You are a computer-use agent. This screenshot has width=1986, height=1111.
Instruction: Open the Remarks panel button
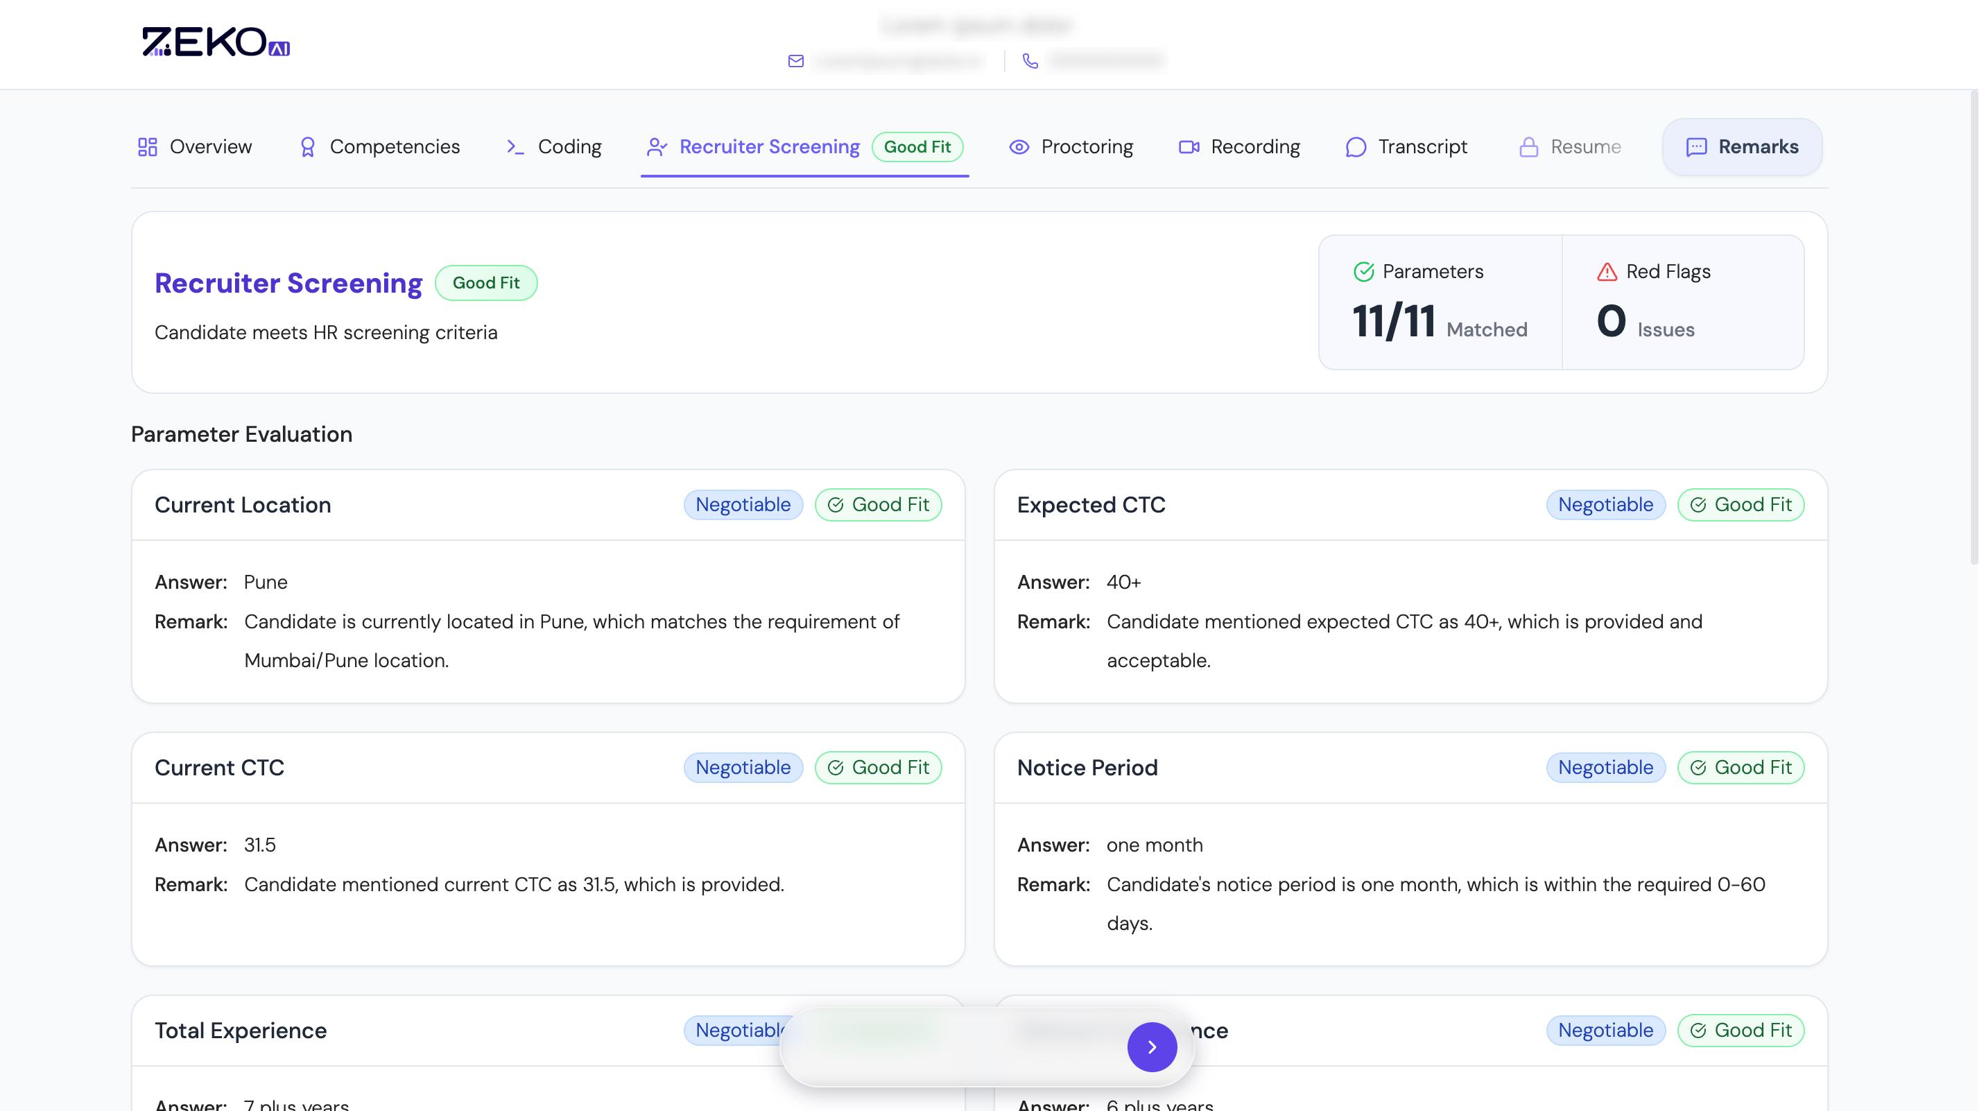pyautogui.click(x=1742, y=146)
